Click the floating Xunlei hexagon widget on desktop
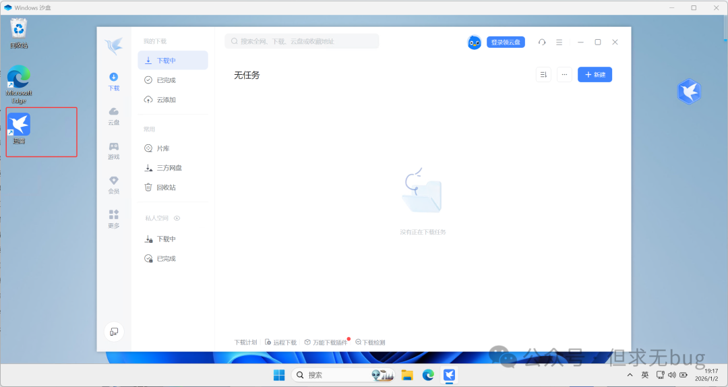Image resolution: width=728 pixels, height=387 pixels. pyautogui.click(x=689, y=92)
